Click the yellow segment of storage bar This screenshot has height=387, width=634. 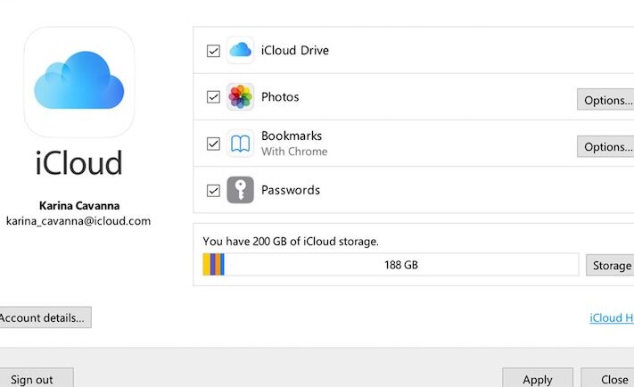pyautogui.click(x=206, y=265)
